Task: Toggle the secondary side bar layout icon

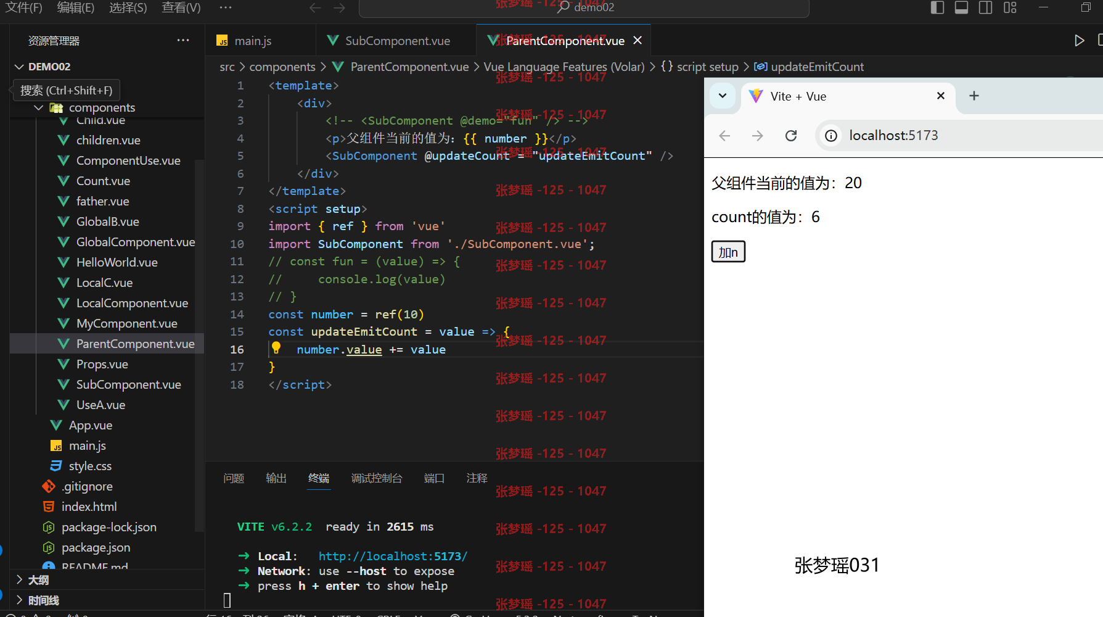Action: click(985, 7)
